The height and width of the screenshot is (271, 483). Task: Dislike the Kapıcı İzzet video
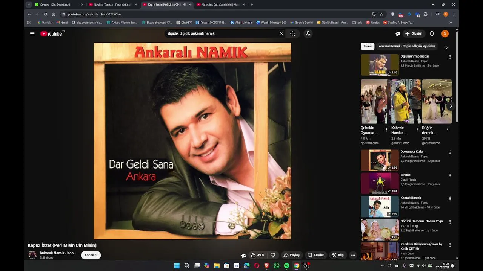(273, 255)
